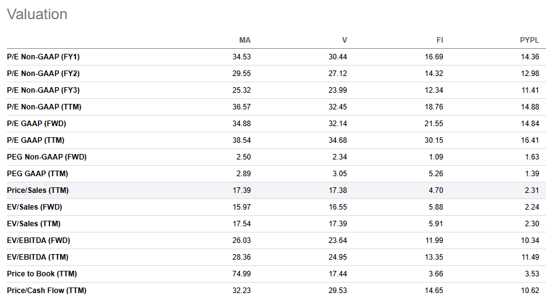Select the P/E GAAP (TTM) row label

(x=35, y=140)
